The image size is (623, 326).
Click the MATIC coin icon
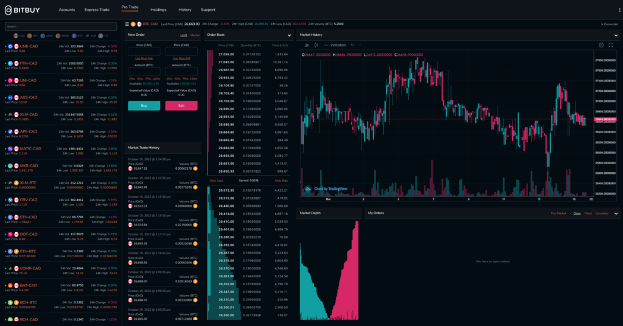10,149
